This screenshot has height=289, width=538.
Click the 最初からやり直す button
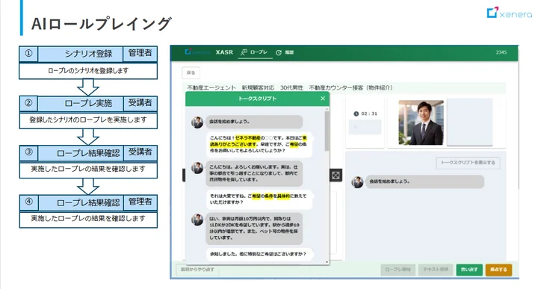pyautogui.click(x=197, y=270)
